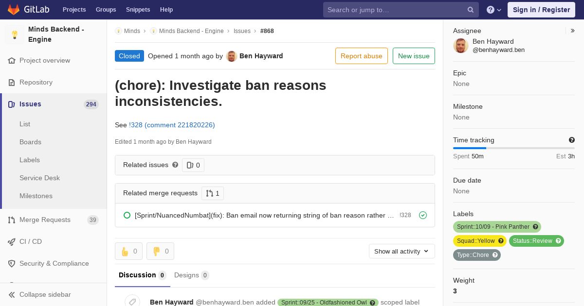Switch to the Designs tab
This screenshot has height=306, width=584.
(x=192, y=275)
